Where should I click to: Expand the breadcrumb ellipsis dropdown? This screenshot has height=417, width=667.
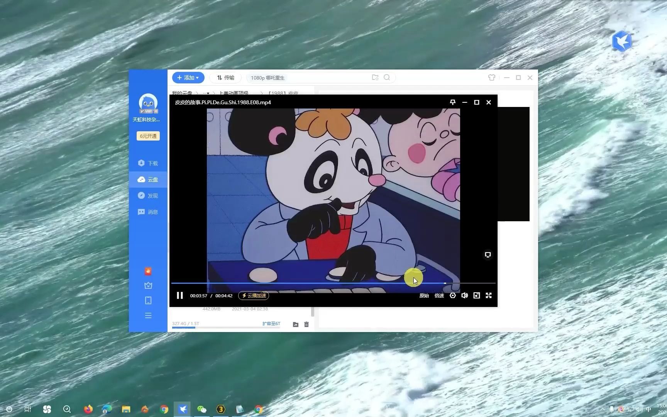206,93
